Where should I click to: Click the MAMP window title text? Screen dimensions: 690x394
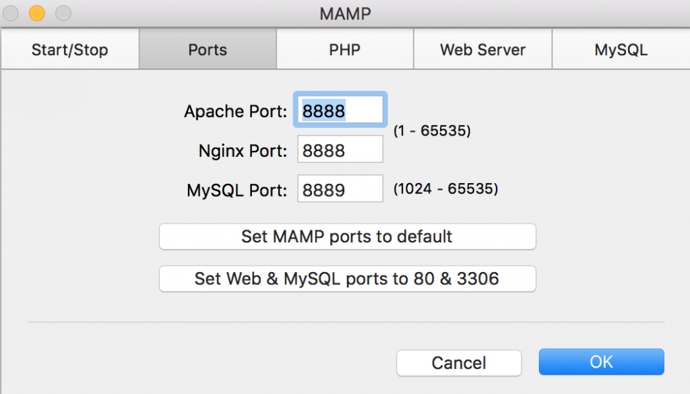point(345,13)
